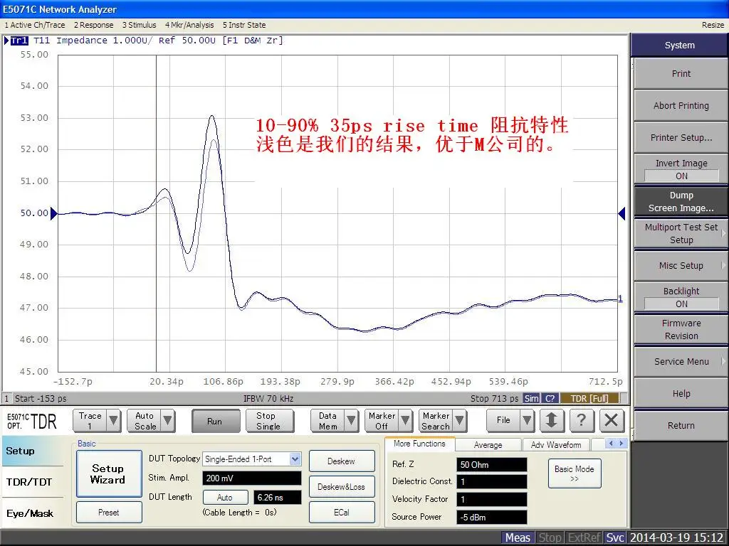Close the TDR panel with X icon
Image resolution: width=729 pixels, height=546 pixels.
[x=611, y=421]
